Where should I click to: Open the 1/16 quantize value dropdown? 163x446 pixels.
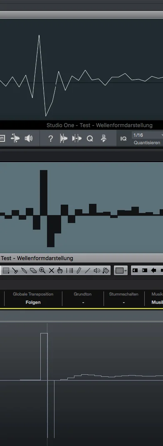pos(147,135)
